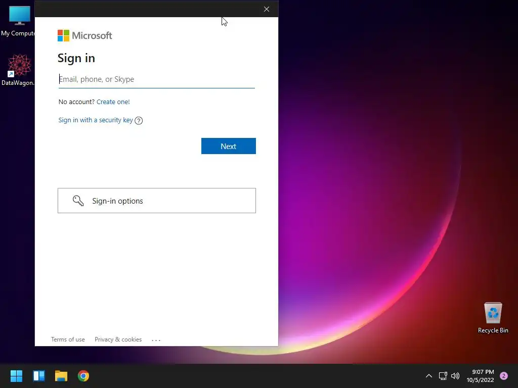Click the Create one! link
This screenshot has width=518, height=388.
[113, 102]
